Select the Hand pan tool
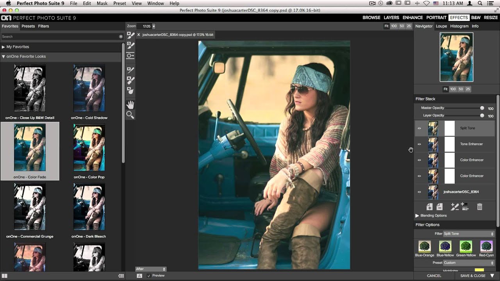500x281 pixels. tap(130, 105)
